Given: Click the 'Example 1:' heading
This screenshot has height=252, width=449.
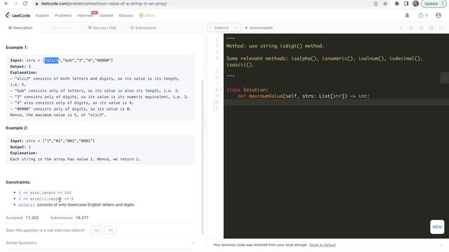Looking at the screenshot, I should 17,48.
